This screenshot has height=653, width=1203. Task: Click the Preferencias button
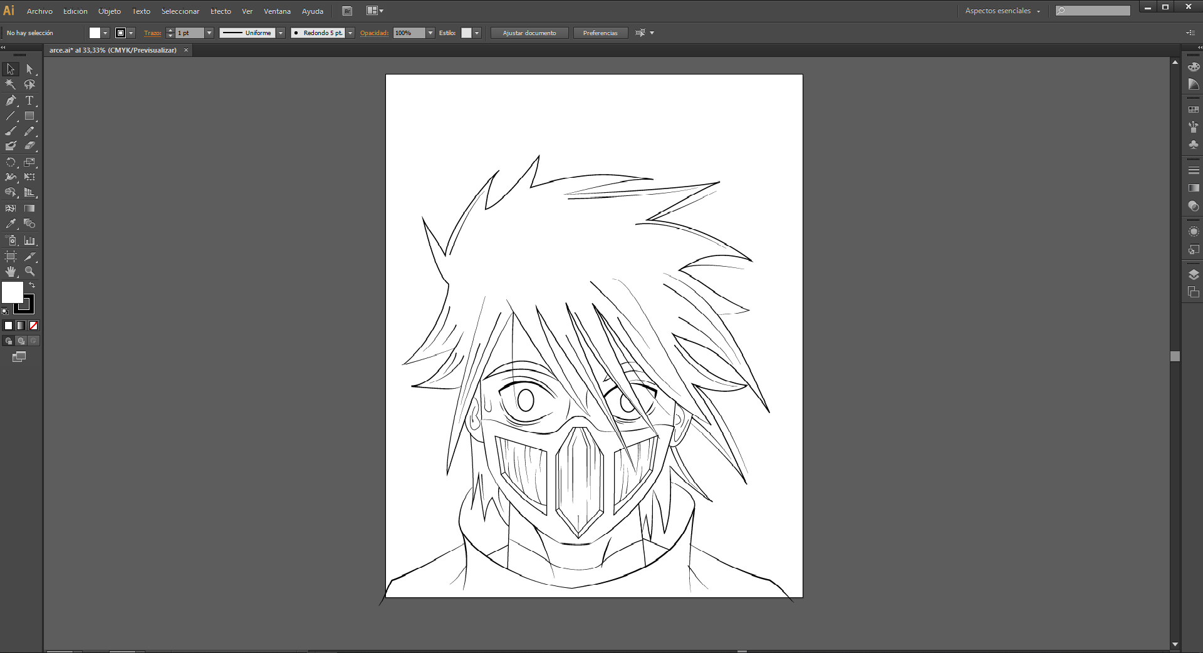click(600, 33)
